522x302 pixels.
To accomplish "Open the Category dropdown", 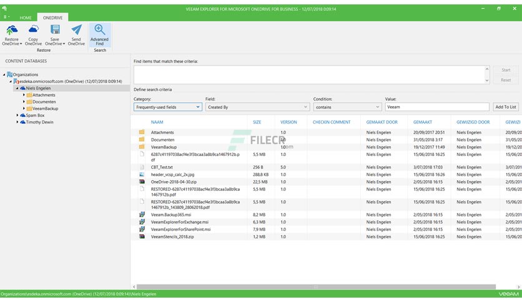I will click(168, 107).
